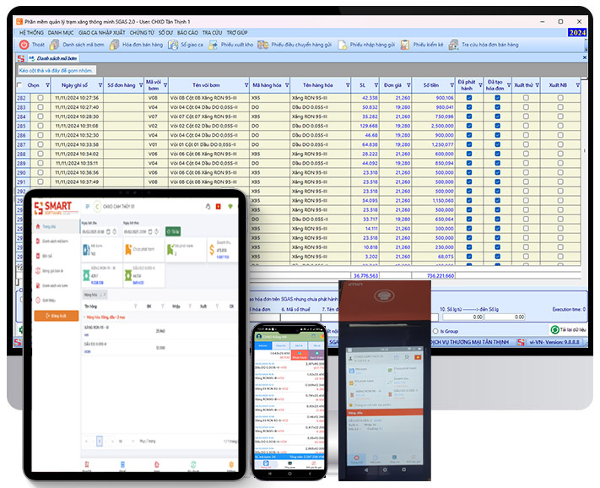Open tablet Danh sách mã bơm sidebar link
The image size is (600, 488).
(x=55, y=241)
